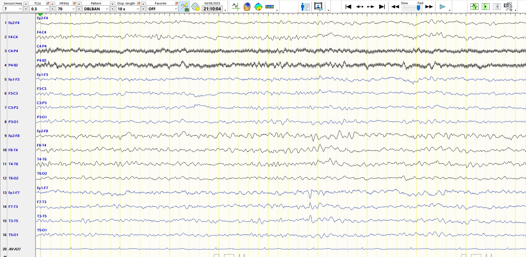Select channel label T4-T6 in the sidebar
Screen dimensions: 526x257
coord(13,164)
